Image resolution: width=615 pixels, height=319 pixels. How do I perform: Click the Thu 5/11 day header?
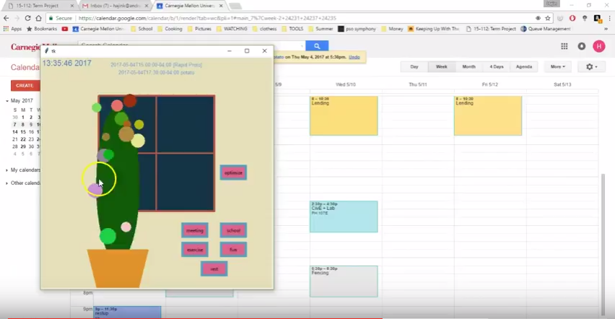pos(418,84)
